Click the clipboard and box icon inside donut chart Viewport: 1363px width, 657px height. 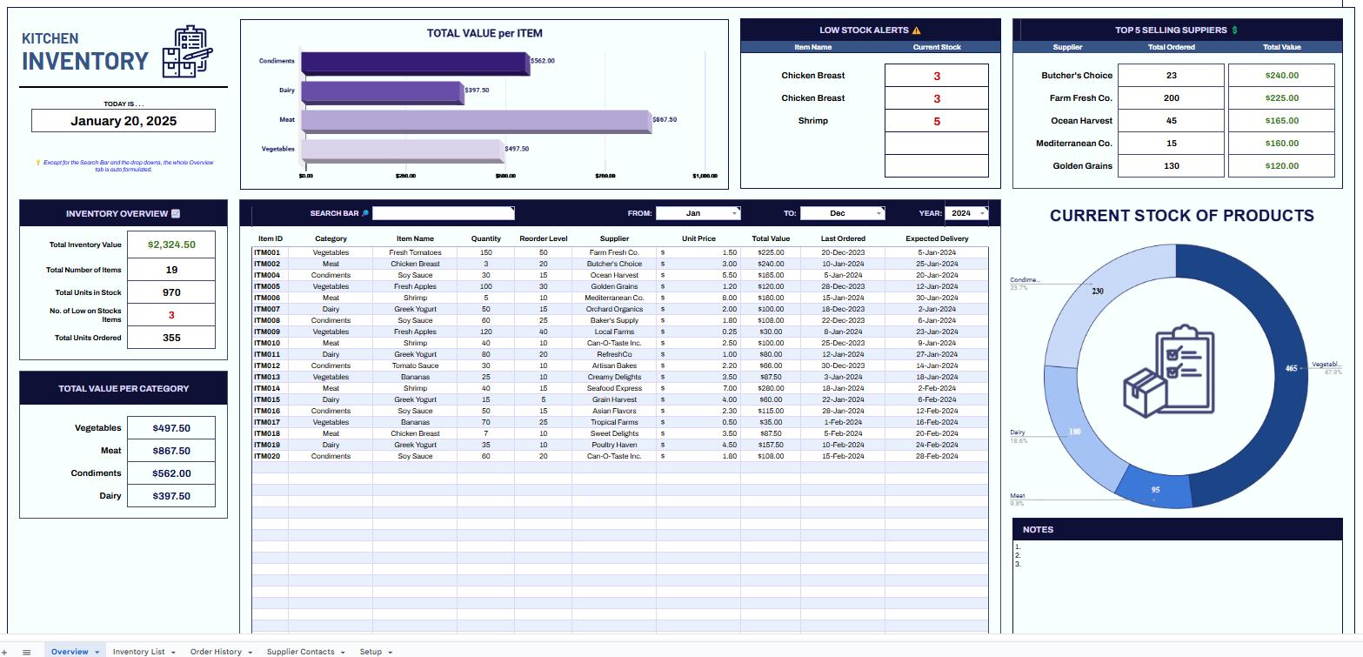click(x=1169, y=372)
